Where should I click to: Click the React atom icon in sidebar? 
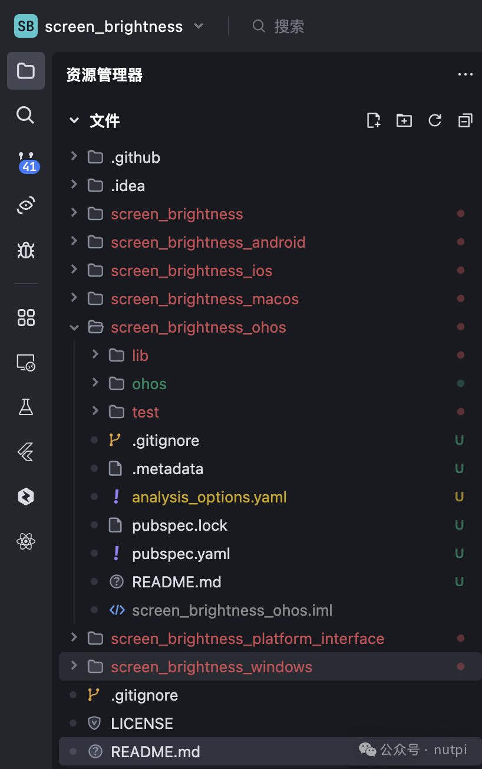(25, 541)
